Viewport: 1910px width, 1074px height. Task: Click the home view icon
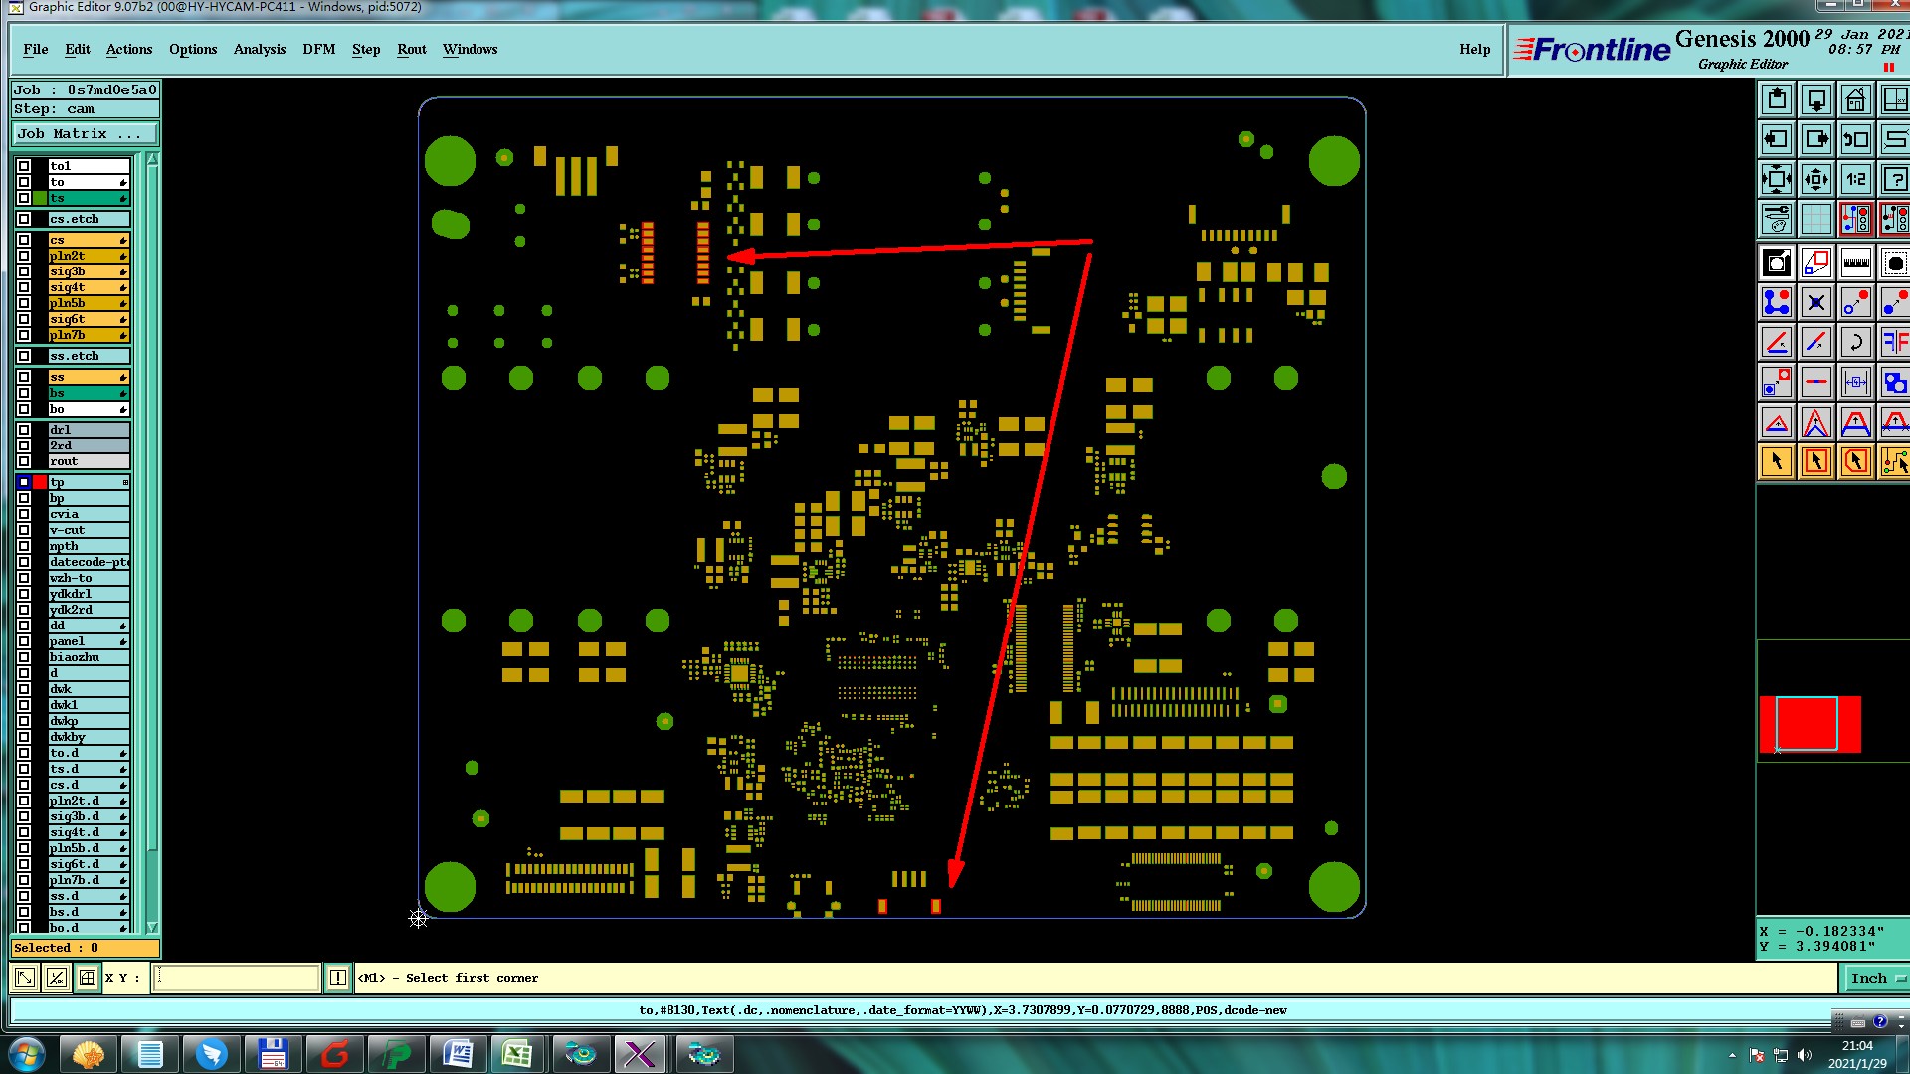(x=1855, y=100)
